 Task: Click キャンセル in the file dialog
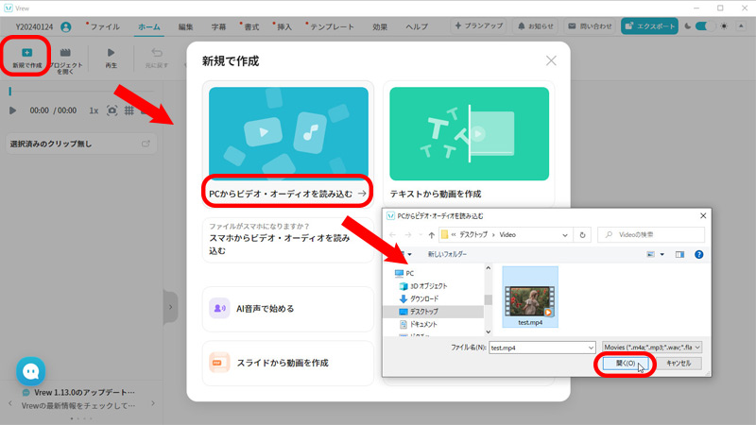(x=679, y=364)
